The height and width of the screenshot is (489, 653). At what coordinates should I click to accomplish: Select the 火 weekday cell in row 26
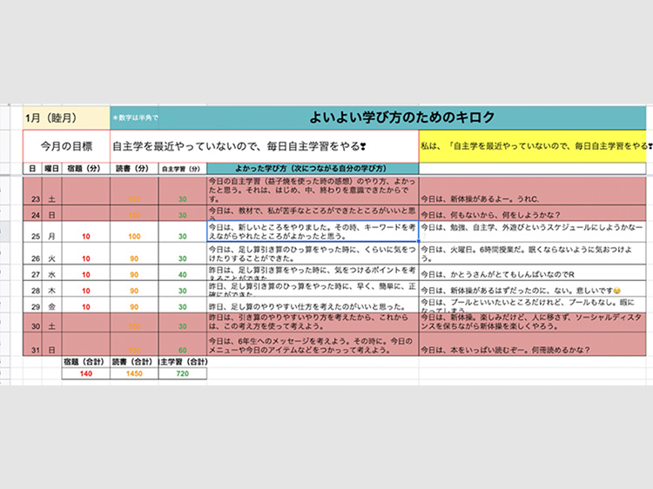coord(51,253)
